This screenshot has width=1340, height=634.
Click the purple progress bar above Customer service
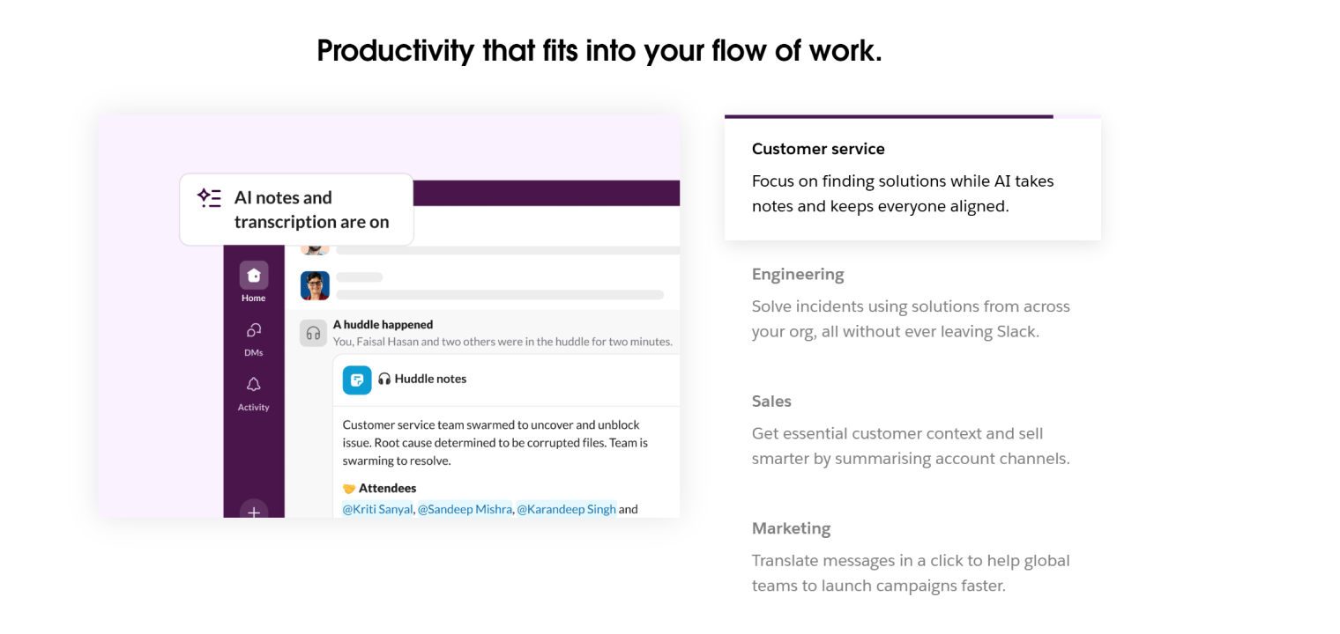tap(889, 115)
